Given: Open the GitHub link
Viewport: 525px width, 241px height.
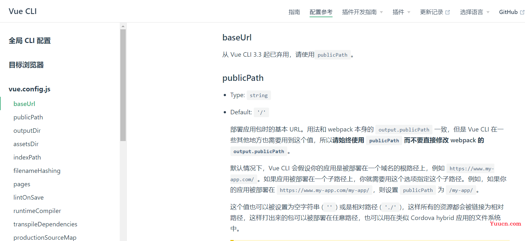Looking at the screenshot, I should pyautogui.click(x=512, y=12).
